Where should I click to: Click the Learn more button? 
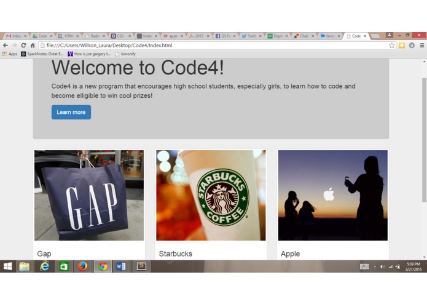point(71,112)
